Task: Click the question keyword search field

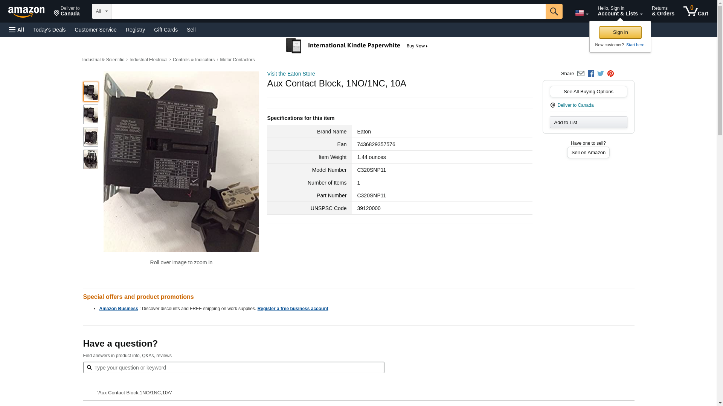Action: click(237, 368)
